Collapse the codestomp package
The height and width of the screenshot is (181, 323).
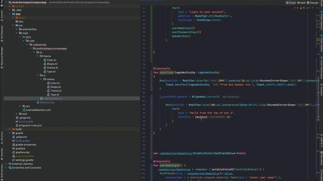pos(27,45)
